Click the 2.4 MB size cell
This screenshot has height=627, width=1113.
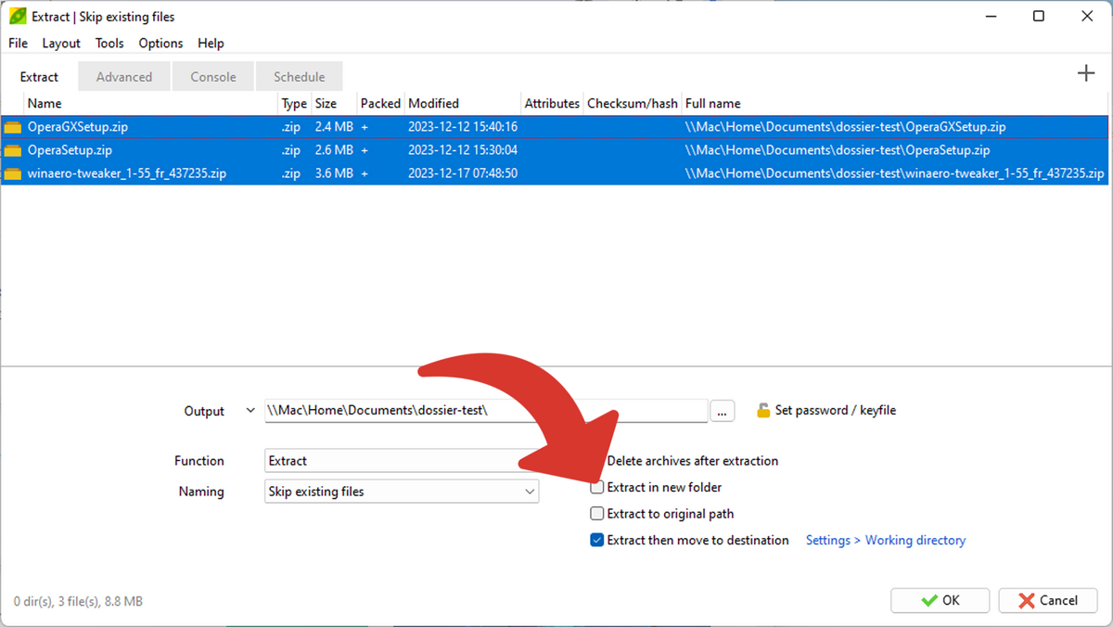[334, 127]
